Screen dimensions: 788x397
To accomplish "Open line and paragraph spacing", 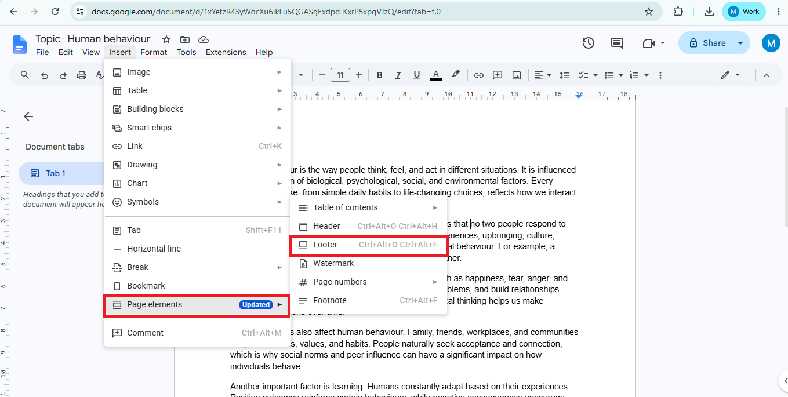I will (564, 75).
